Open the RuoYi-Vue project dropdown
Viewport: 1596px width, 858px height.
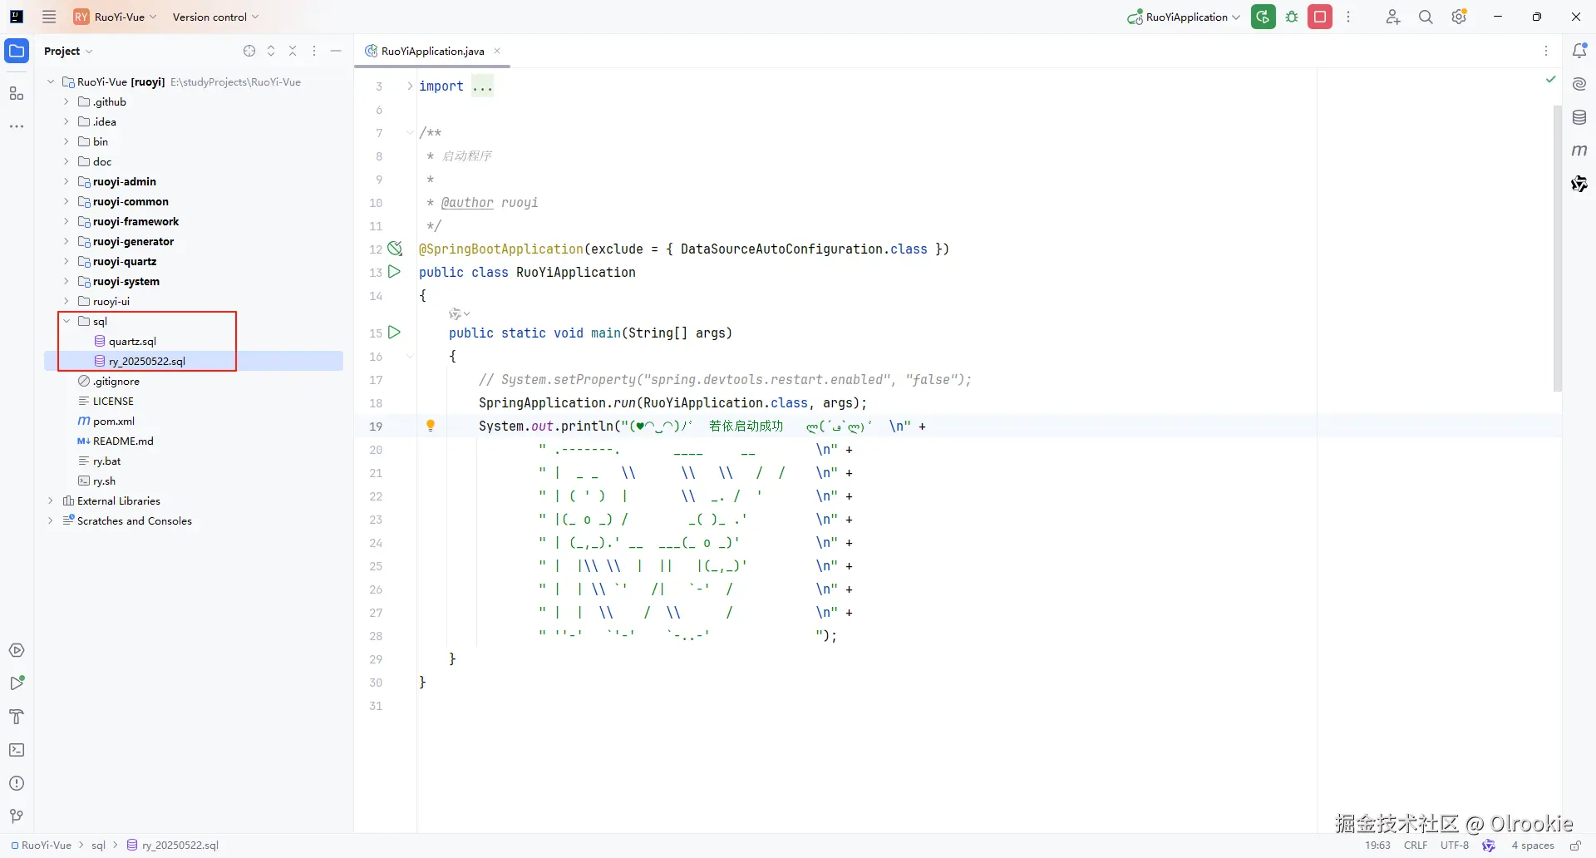point(116,17)
